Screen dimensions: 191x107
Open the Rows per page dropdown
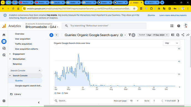(x=134, y=101)
